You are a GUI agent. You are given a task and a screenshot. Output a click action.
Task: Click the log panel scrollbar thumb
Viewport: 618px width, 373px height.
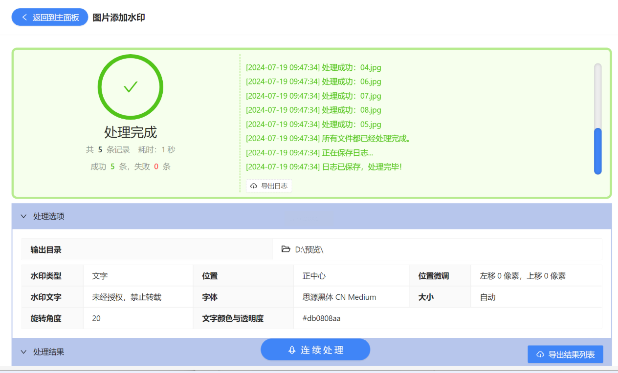(x=597, y=151)
